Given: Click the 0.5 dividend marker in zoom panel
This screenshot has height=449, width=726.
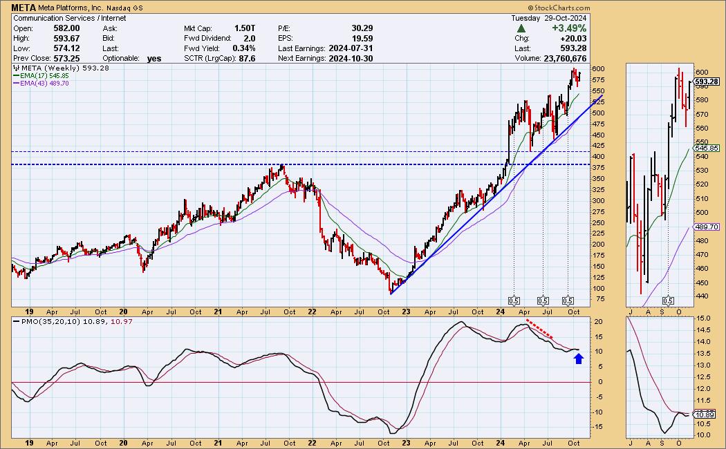Looking at the screenshot, I should pyautogui.click(x=668, y=301).
